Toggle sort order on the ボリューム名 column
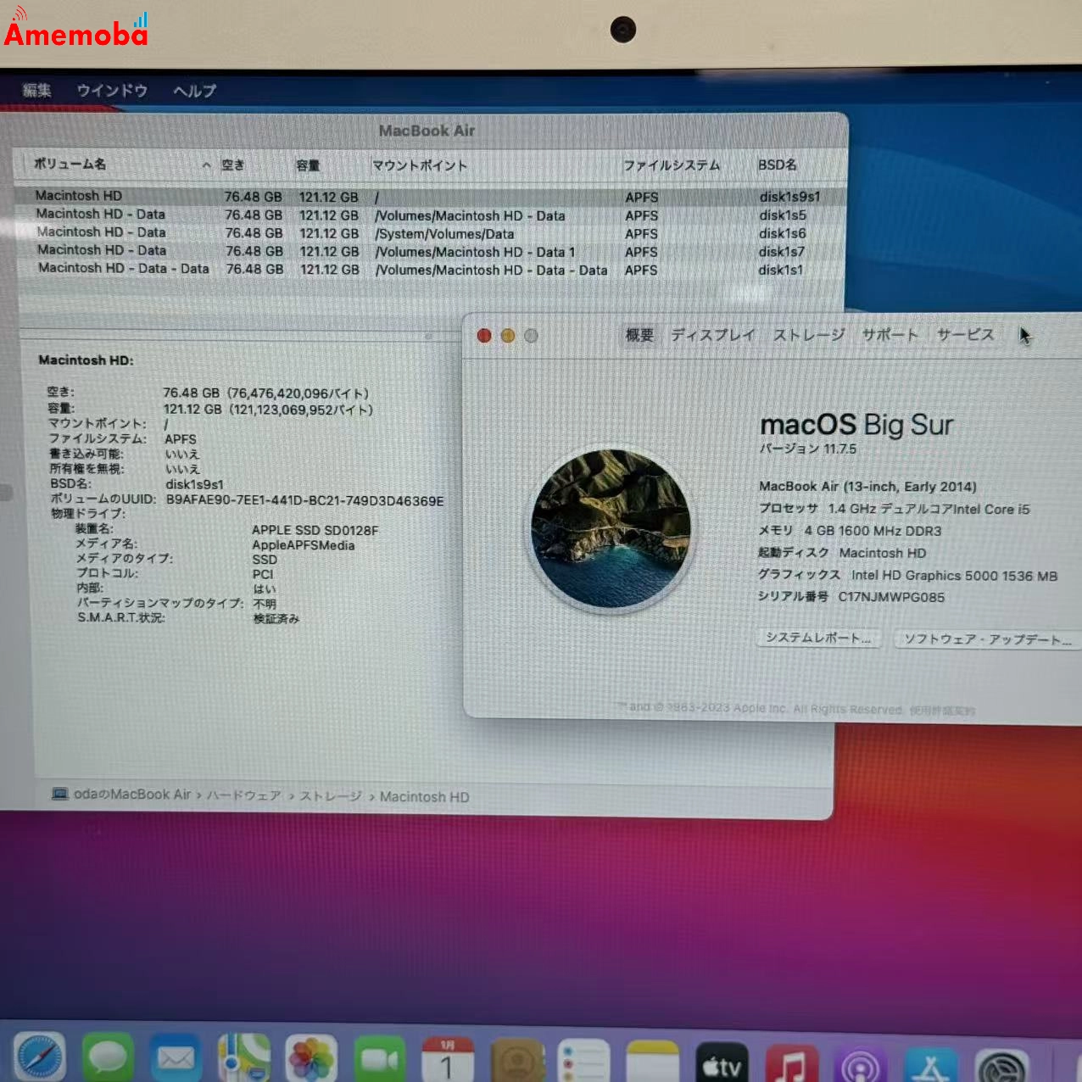1082x1082 pixels. coord(68,165)
